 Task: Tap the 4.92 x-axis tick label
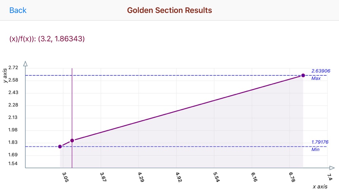[179, 177]
